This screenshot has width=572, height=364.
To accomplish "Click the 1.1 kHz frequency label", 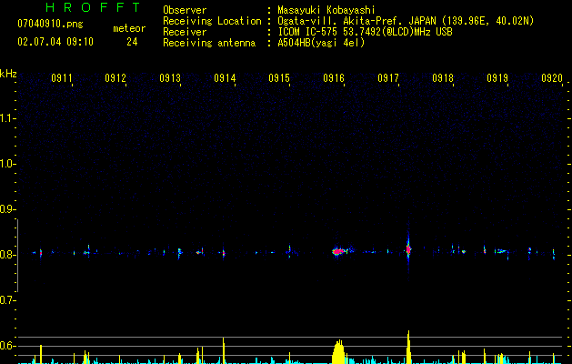I will click(x=7, y=118).
